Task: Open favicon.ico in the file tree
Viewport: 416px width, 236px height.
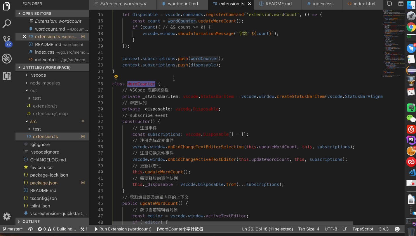Action: tap(52, 167)
